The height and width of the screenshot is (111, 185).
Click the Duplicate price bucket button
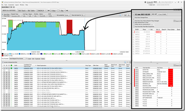point(38,59)
